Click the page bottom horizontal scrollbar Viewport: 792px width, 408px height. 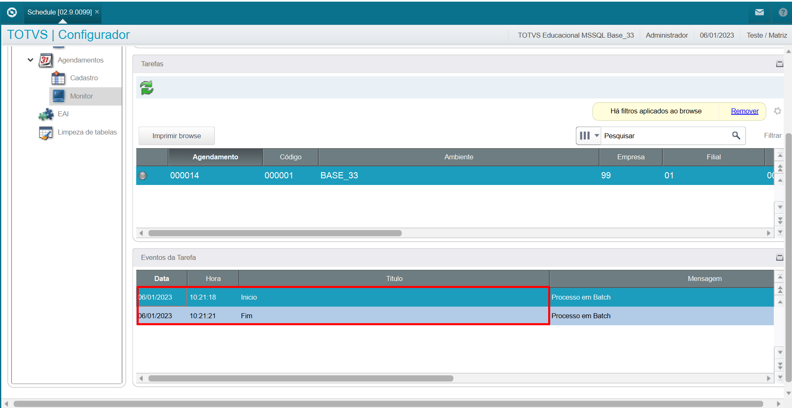tap(388, 404)
